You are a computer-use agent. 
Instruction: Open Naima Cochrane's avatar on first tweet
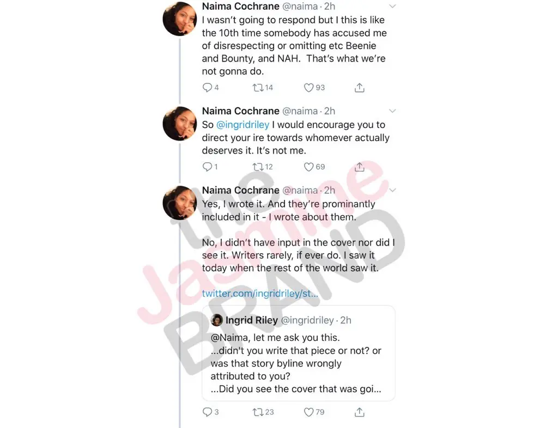click(180, 19)
